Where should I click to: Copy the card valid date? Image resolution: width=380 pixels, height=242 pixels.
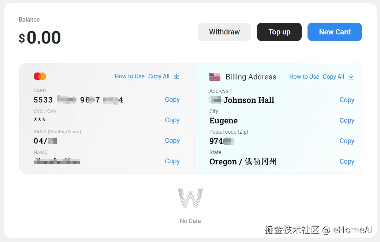pos(172,141)
